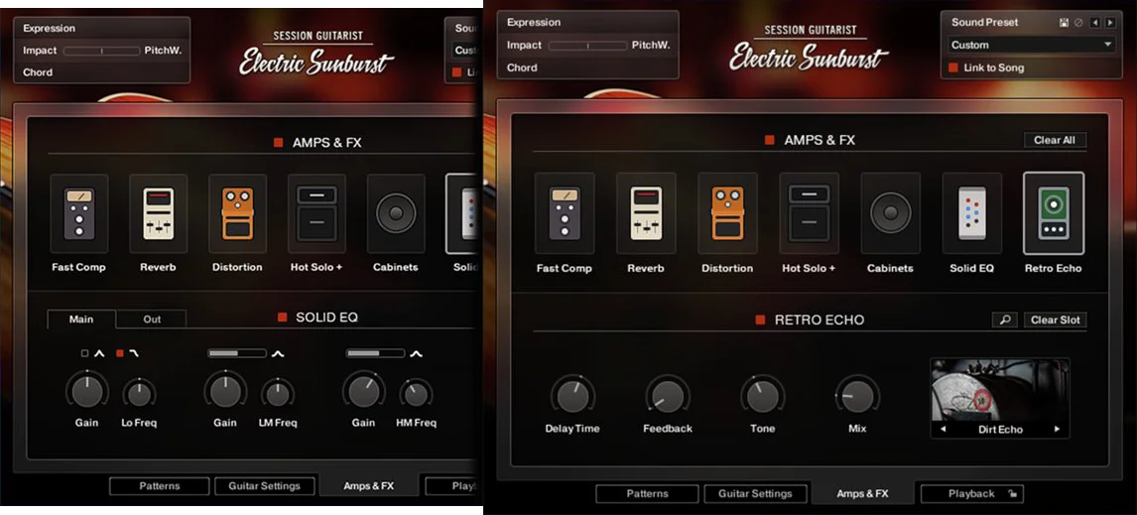
Task: Click the Gain knob beside HM Freq
Action: (x=362, y=391)
